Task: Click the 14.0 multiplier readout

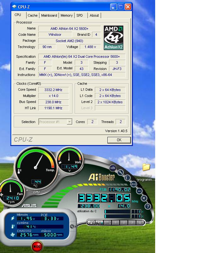Action: (124, 206)
